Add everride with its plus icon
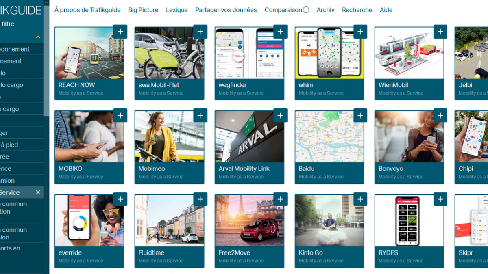This screenshot has height=274, width=488. (120, 199)
